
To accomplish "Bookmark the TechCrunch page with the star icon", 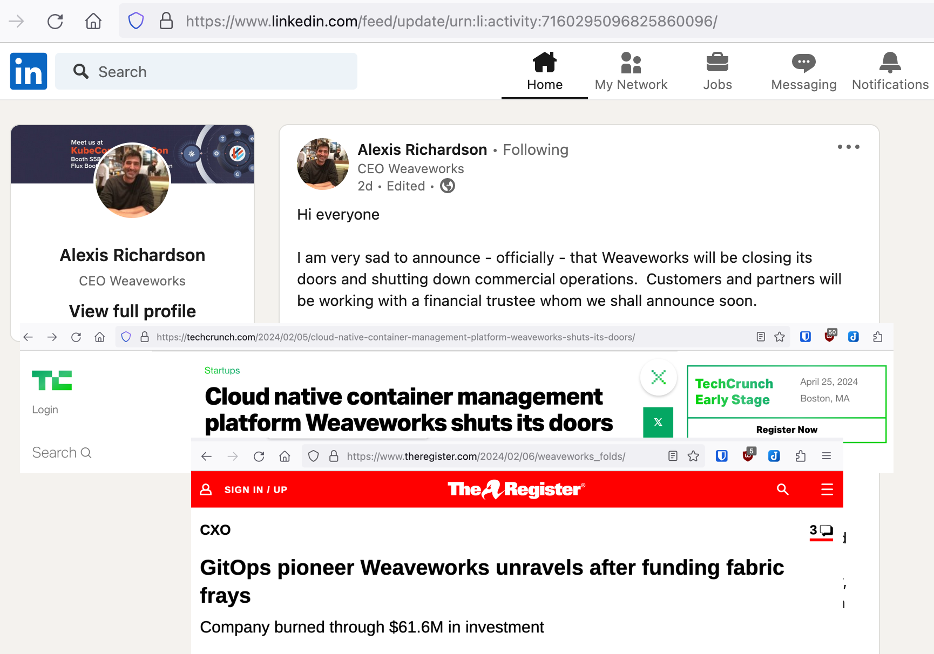I will [779, 337].
